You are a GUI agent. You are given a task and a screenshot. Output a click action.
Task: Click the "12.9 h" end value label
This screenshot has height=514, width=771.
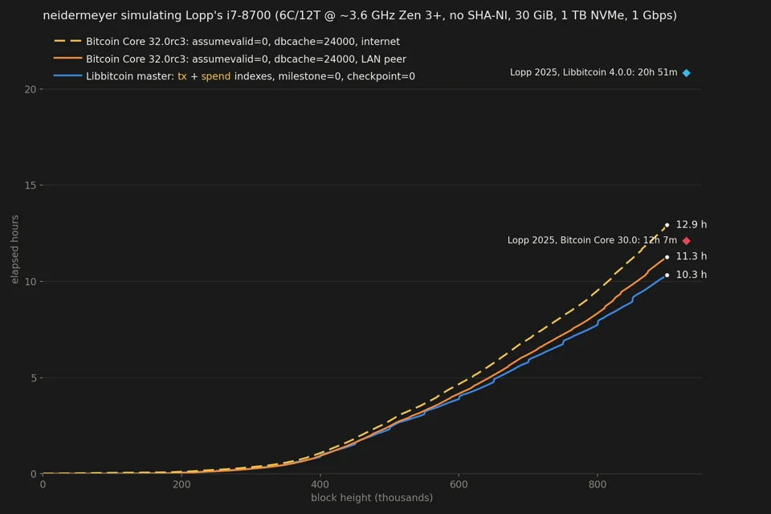(x=691, y=224)
